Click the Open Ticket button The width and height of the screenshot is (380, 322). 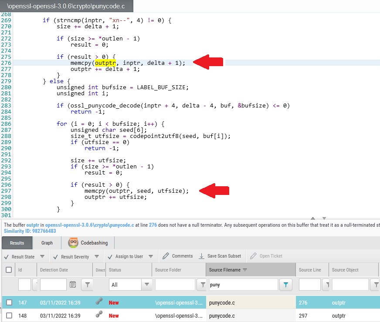266,256
